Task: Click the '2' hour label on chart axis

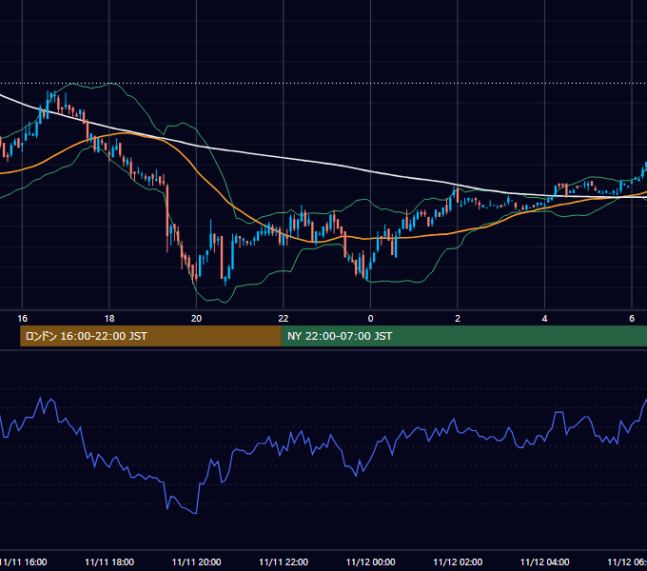Action: pos(458,319)
